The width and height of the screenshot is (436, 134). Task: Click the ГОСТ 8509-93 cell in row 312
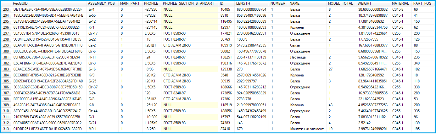pyautogui.click(x=190, y=123)
